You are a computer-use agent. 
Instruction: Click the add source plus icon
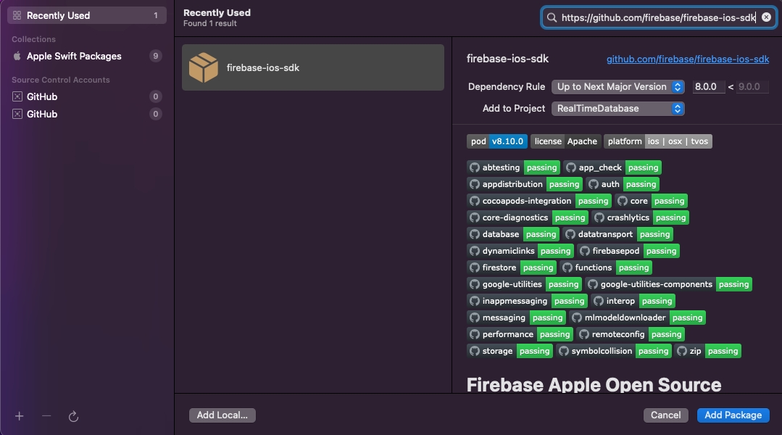[20, 416]
